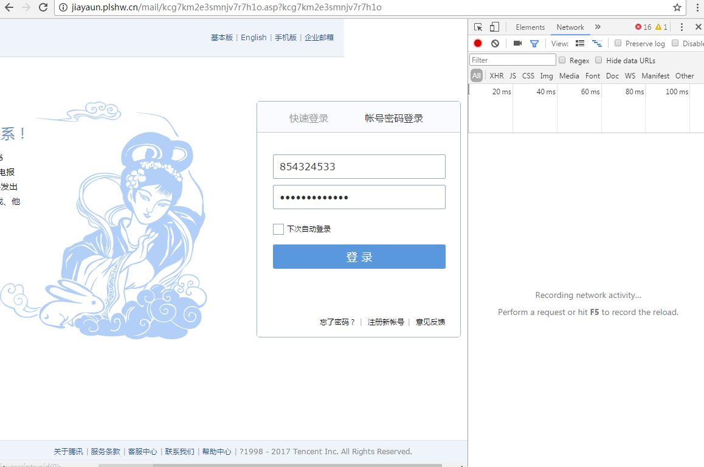Screen dimensions: 704x467
Task: Open 帮助中心 help link
Action: pos(217,451)
